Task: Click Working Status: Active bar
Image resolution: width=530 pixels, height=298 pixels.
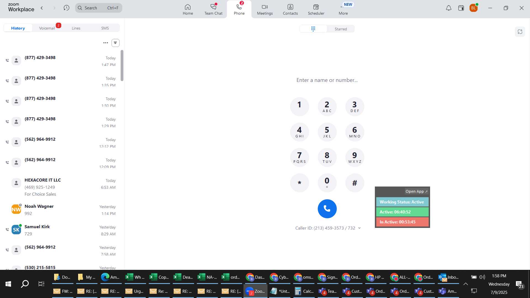Action: [402, 202]
